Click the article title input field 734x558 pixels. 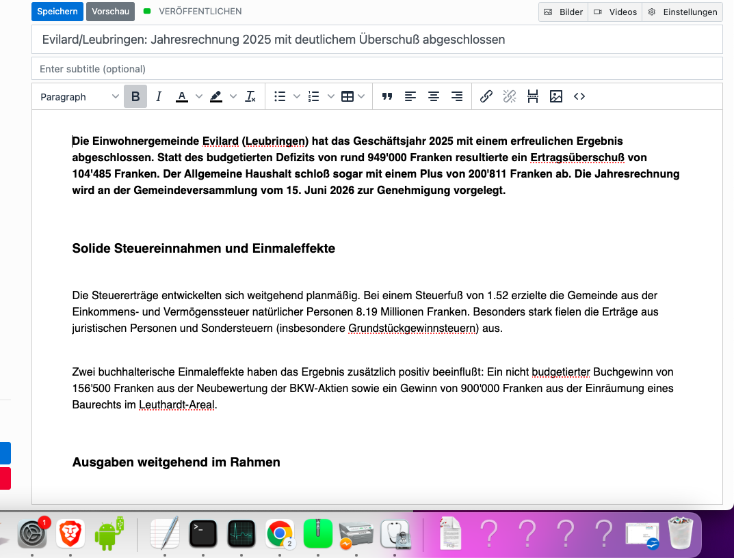(x=378, y=39)
